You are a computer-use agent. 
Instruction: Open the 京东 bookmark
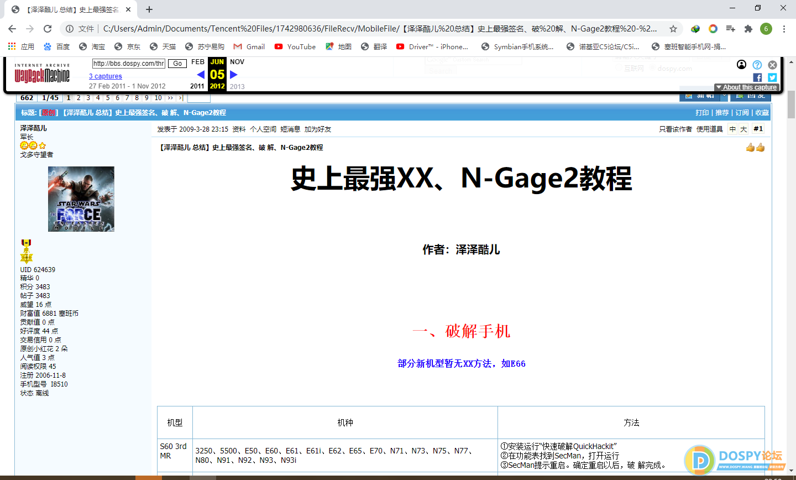(x=128, y=46)
